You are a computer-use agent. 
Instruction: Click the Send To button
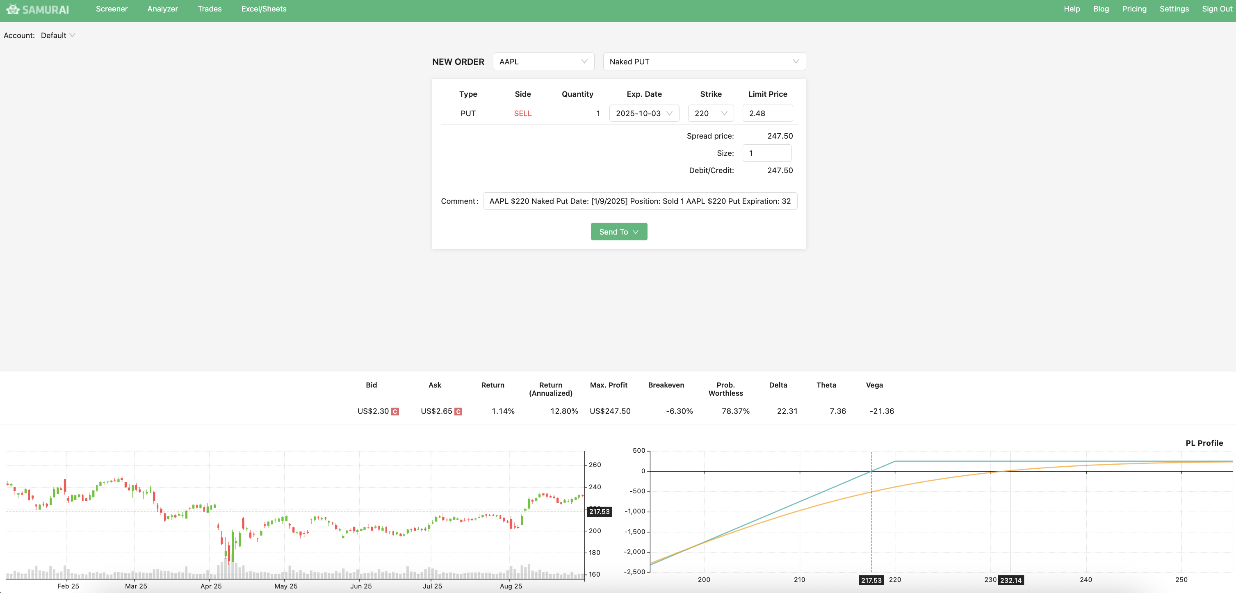point(613,232)
